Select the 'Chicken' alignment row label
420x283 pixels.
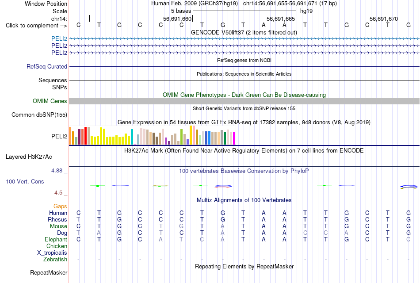[57, 246]
